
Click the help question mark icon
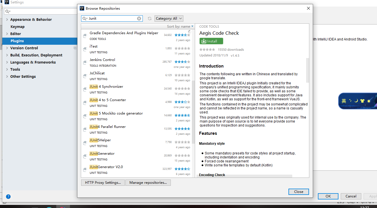tap(8, 197)
